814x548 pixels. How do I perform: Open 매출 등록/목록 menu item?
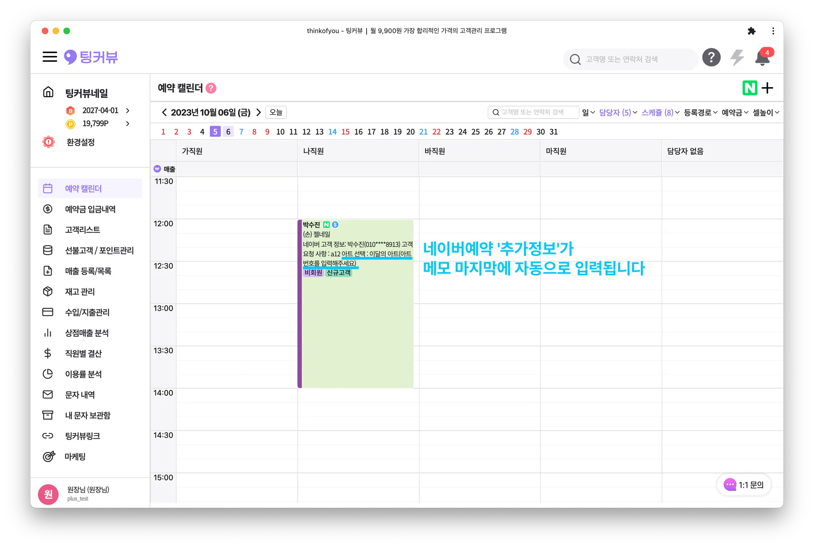click(x=88, y=271)
